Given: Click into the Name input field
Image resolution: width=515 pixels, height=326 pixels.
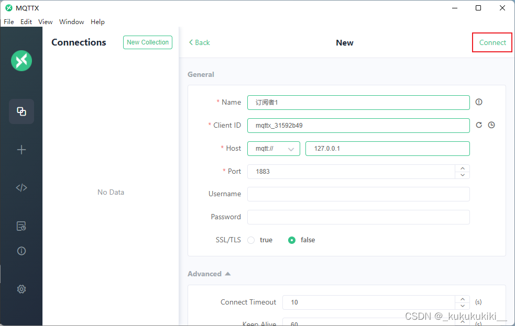Looking at the screenshot, I should click(358, 103).
